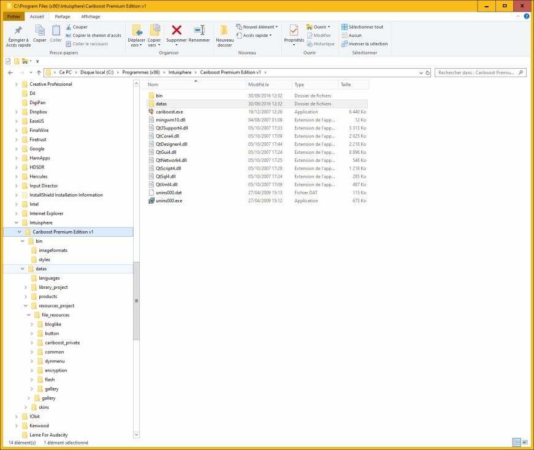
Task: Select the unins000.exe file
Action: (x=169, y=200)
